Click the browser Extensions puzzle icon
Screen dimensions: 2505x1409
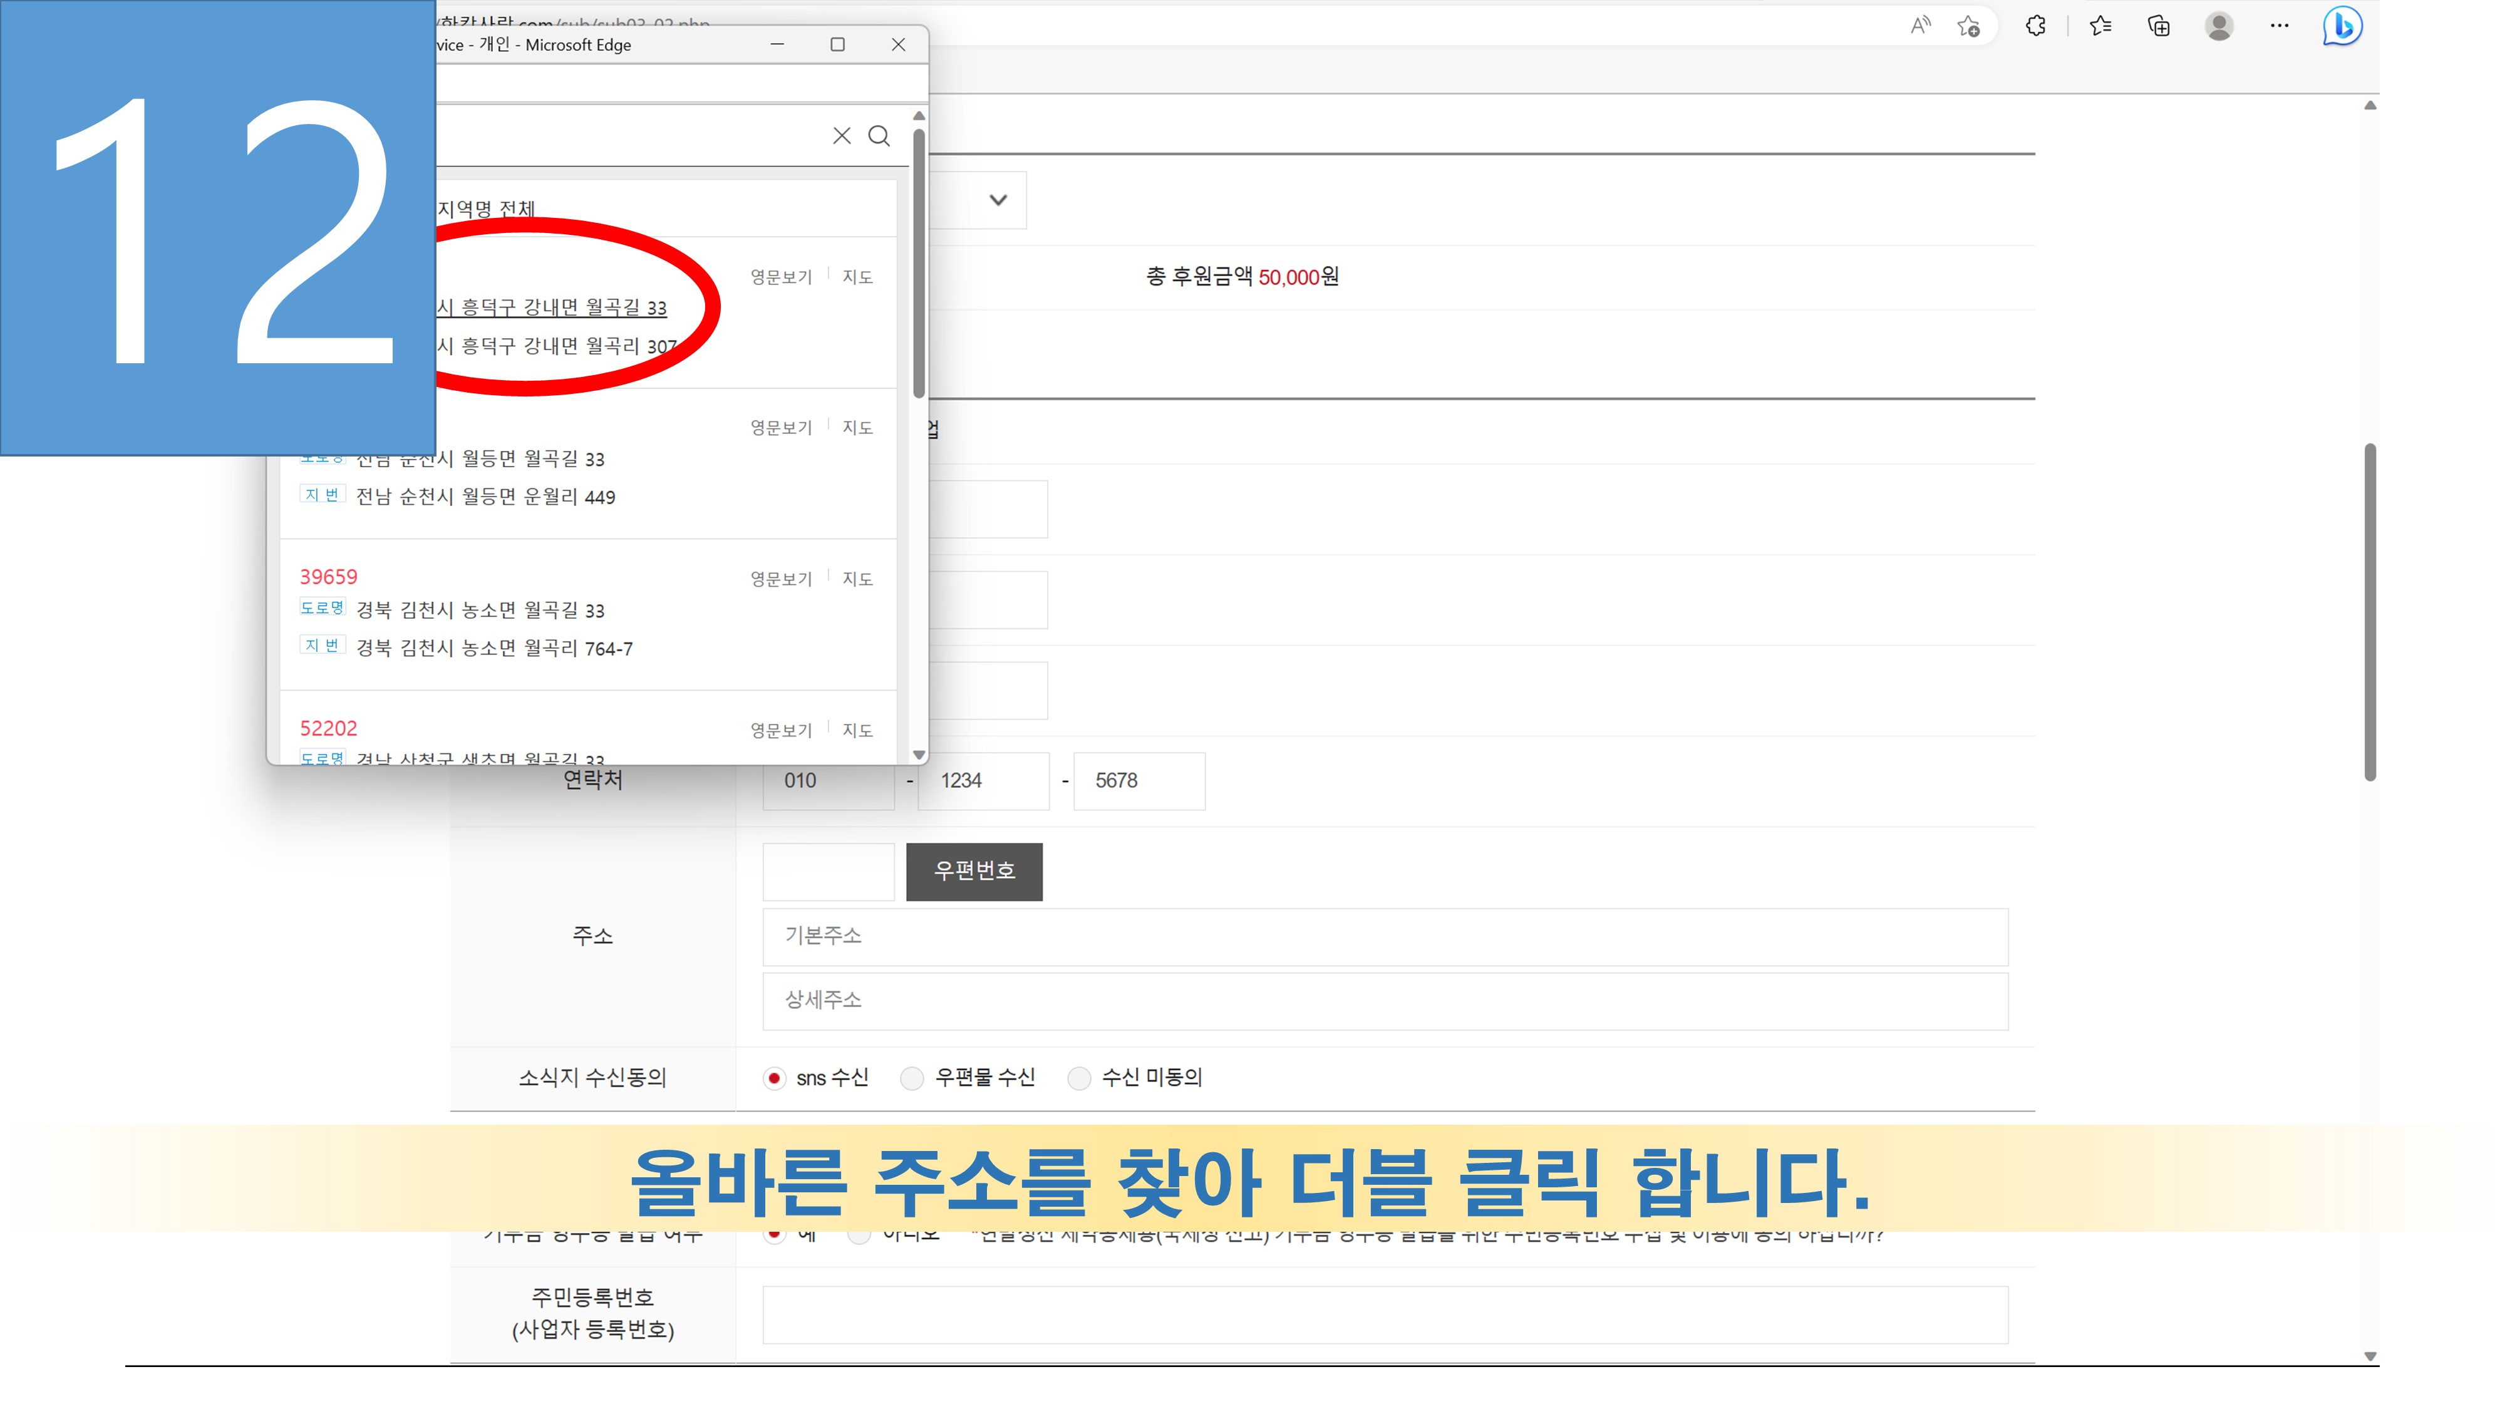(x=2034, y=26)
